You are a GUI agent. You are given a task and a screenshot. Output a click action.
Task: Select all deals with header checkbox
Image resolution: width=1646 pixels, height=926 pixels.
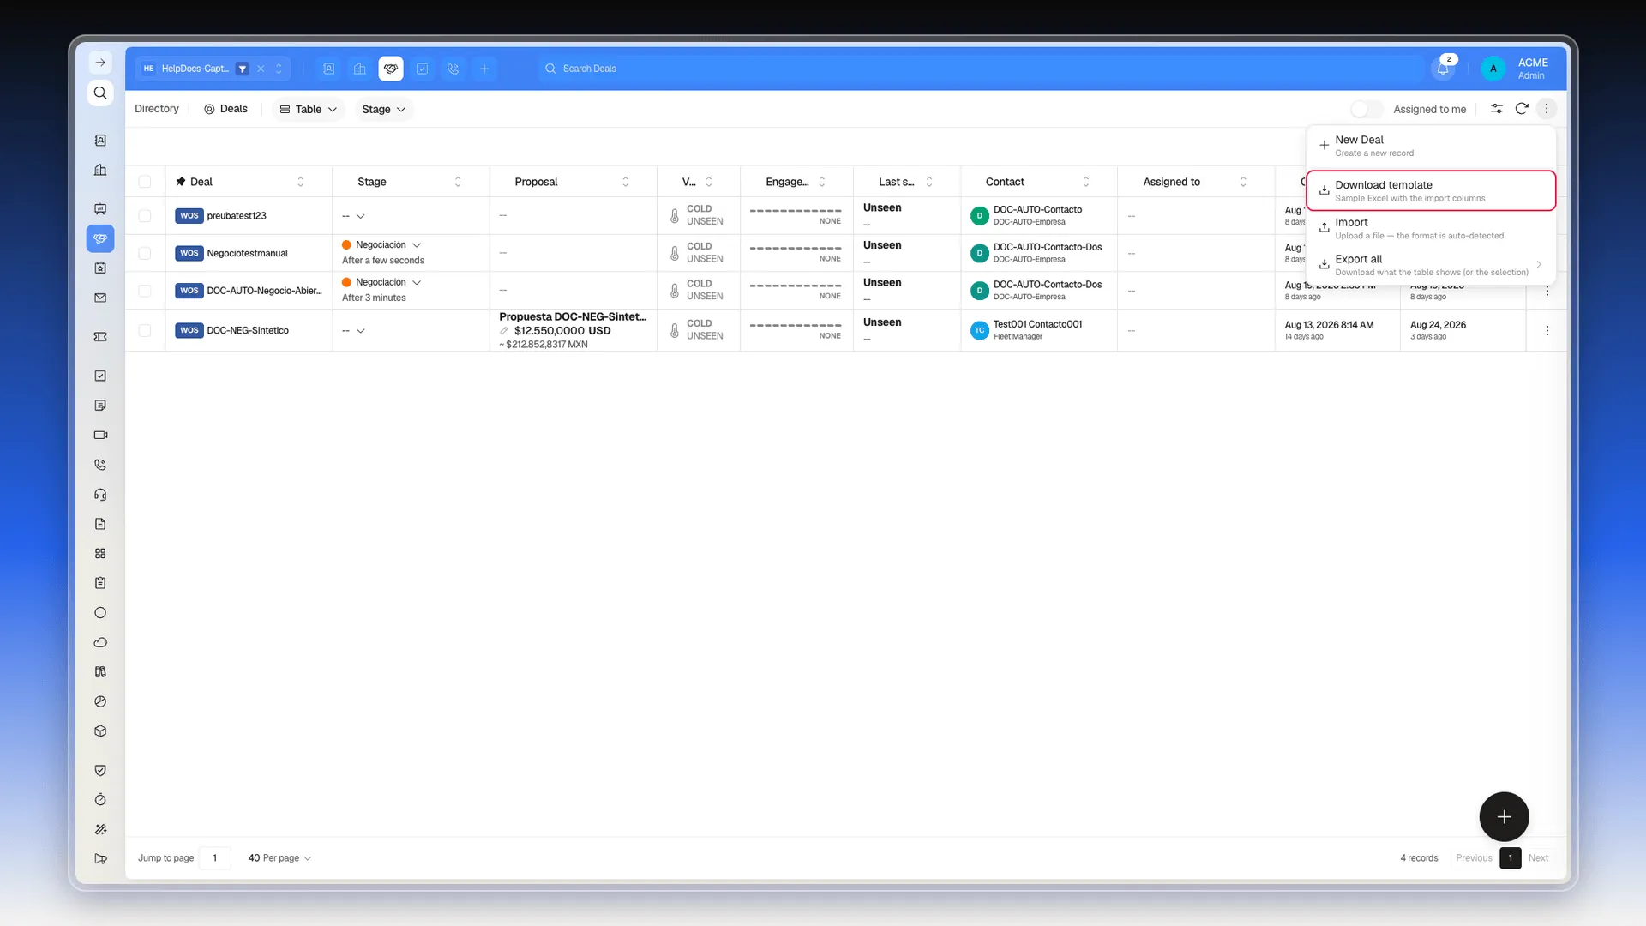tap(144, 182)
